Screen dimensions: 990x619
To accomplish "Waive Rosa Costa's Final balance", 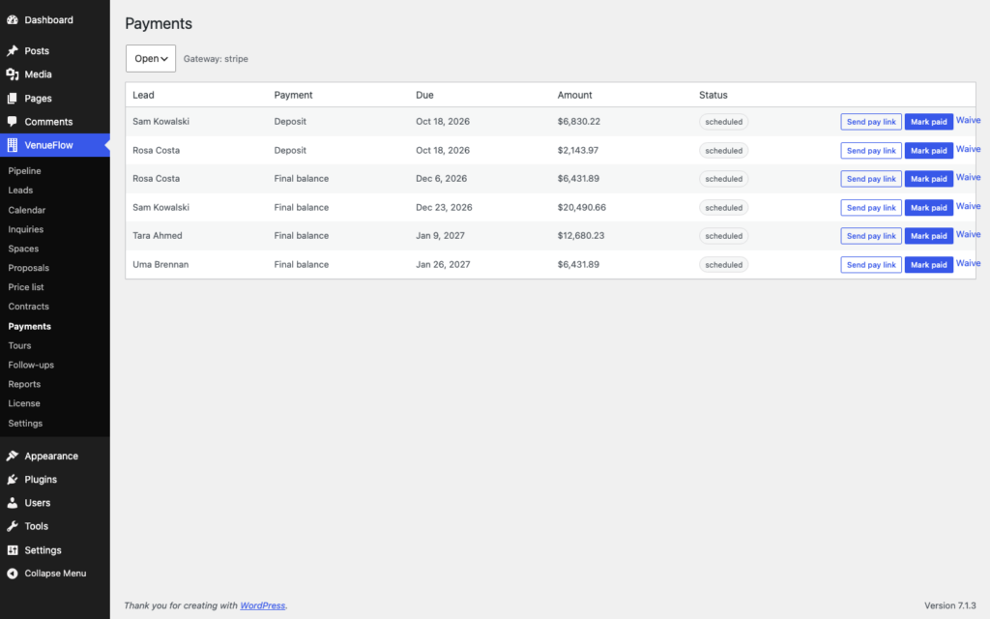I will [x=968, y=177].
